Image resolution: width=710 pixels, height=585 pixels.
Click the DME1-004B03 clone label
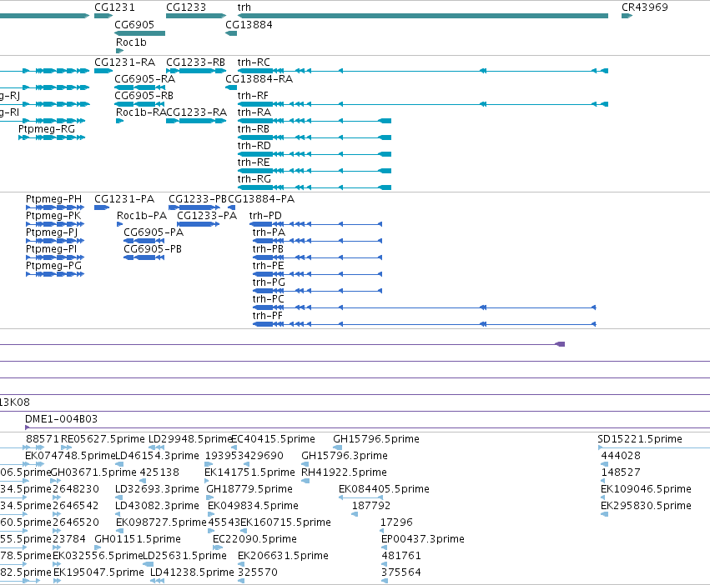point(61,419)
